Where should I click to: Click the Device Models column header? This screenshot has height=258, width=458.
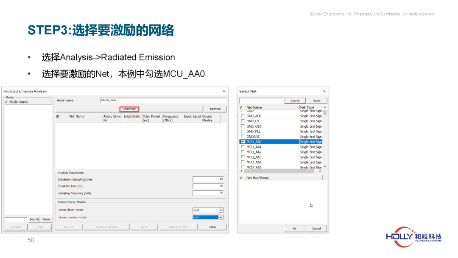pyautogui.click(x=211, y=118)
